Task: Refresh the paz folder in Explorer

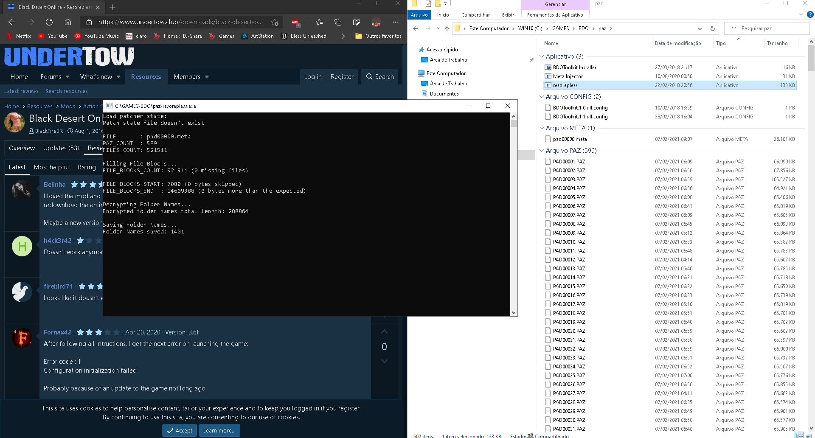Action: [713, 28]
